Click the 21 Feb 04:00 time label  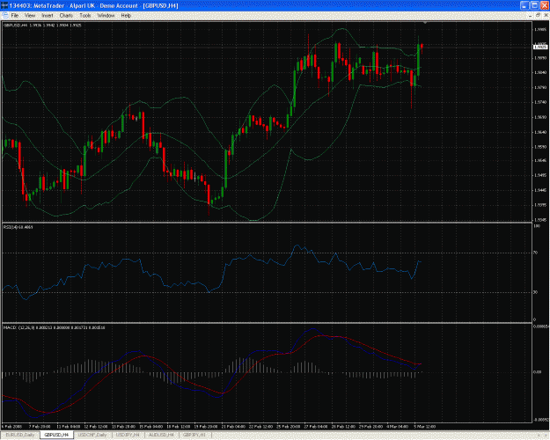tap(232, 427)
